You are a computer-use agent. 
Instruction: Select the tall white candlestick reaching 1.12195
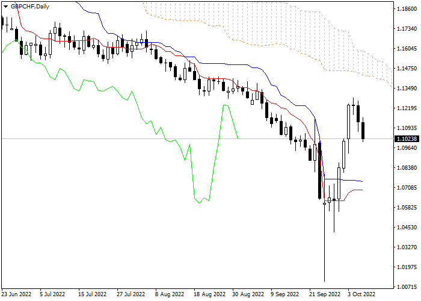point(348,122)
